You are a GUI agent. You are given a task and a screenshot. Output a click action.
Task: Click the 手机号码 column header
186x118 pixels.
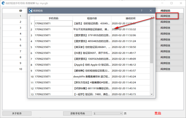pyautogui.click(x=53, y=18)
